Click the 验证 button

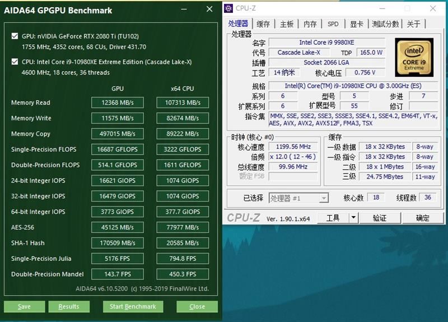(x=380, y=218)
